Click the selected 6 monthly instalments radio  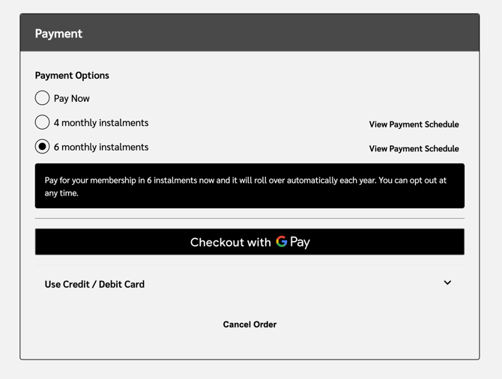pyautogui.click(x=43, y=147)
